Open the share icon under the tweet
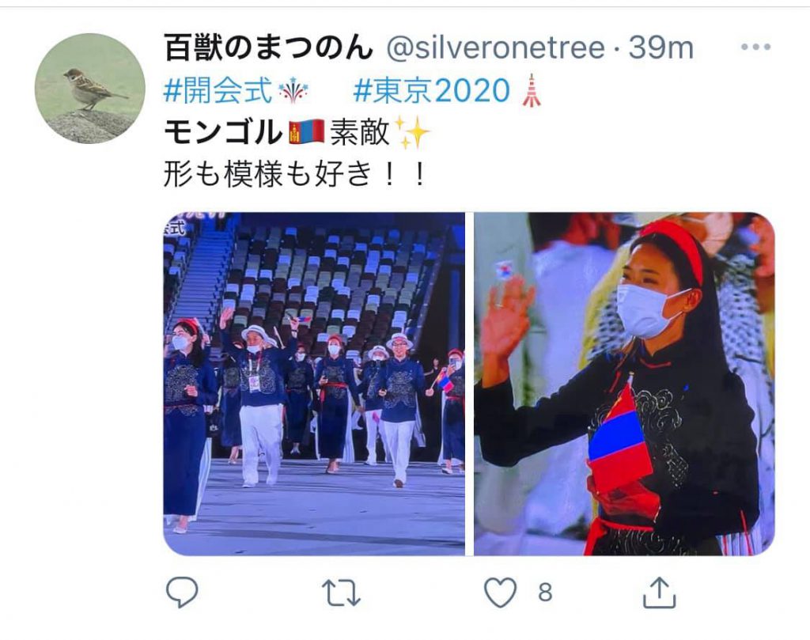The width and height of the screenshot is (810, 640). point(659,592)
